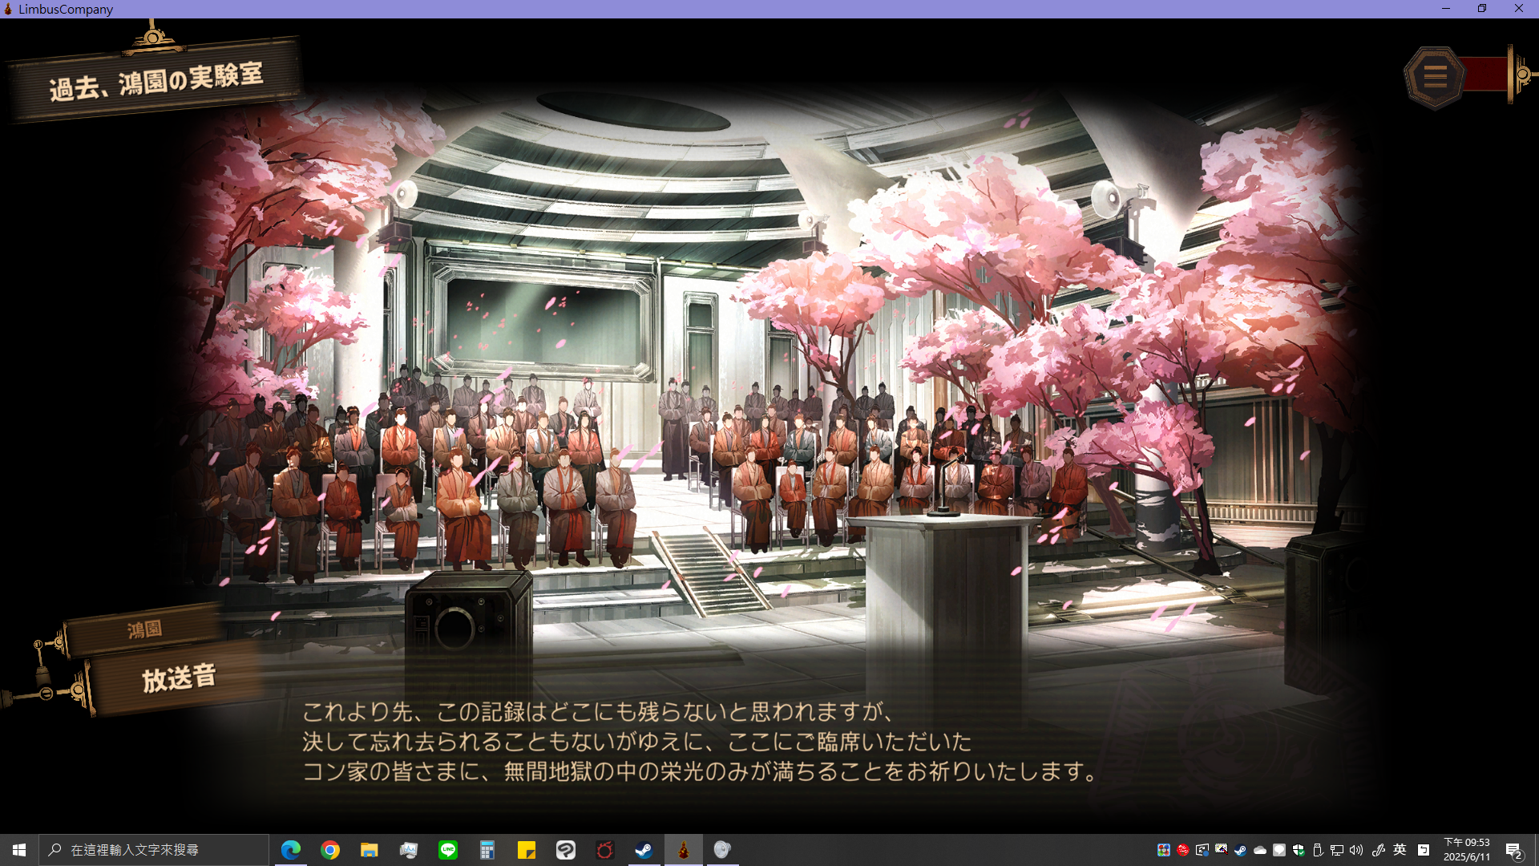
Task: Toggle the IME mode tray icon
Action: [x=1424, y=850]
